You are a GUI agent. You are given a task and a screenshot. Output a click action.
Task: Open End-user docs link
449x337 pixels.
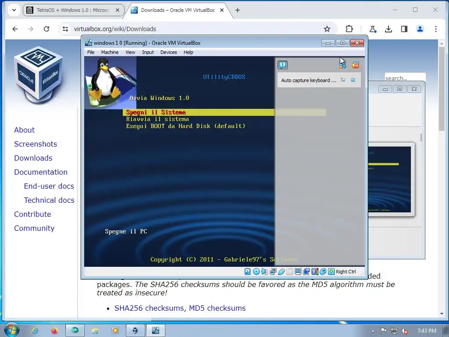(49, 186)
